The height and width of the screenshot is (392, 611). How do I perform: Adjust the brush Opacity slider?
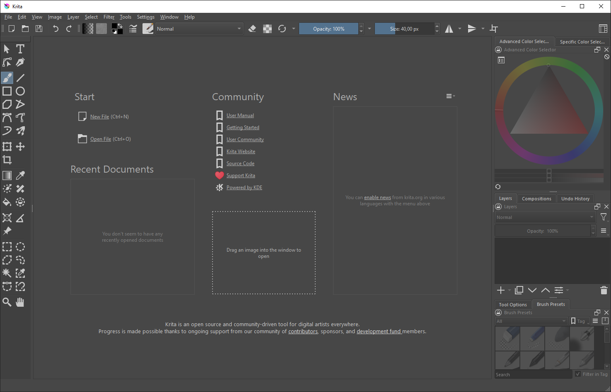pos(328,29)
